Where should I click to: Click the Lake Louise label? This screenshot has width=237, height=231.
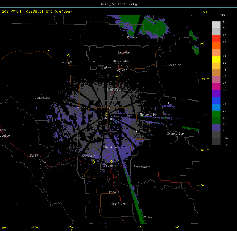pyautogui.click(x=5, y=133)
